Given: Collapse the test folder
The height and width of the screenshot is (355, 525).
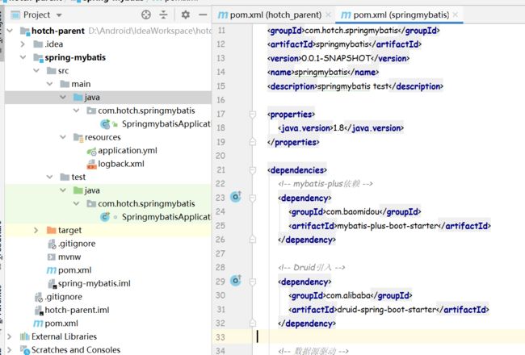Looking at the screenshot, I should click(49, 177).
